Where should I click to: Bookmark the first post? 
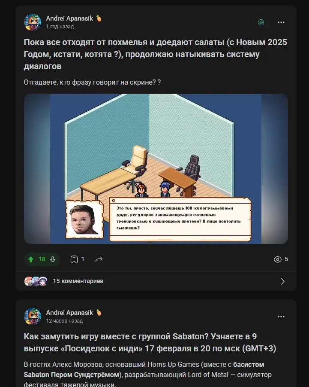coord(74,259)
